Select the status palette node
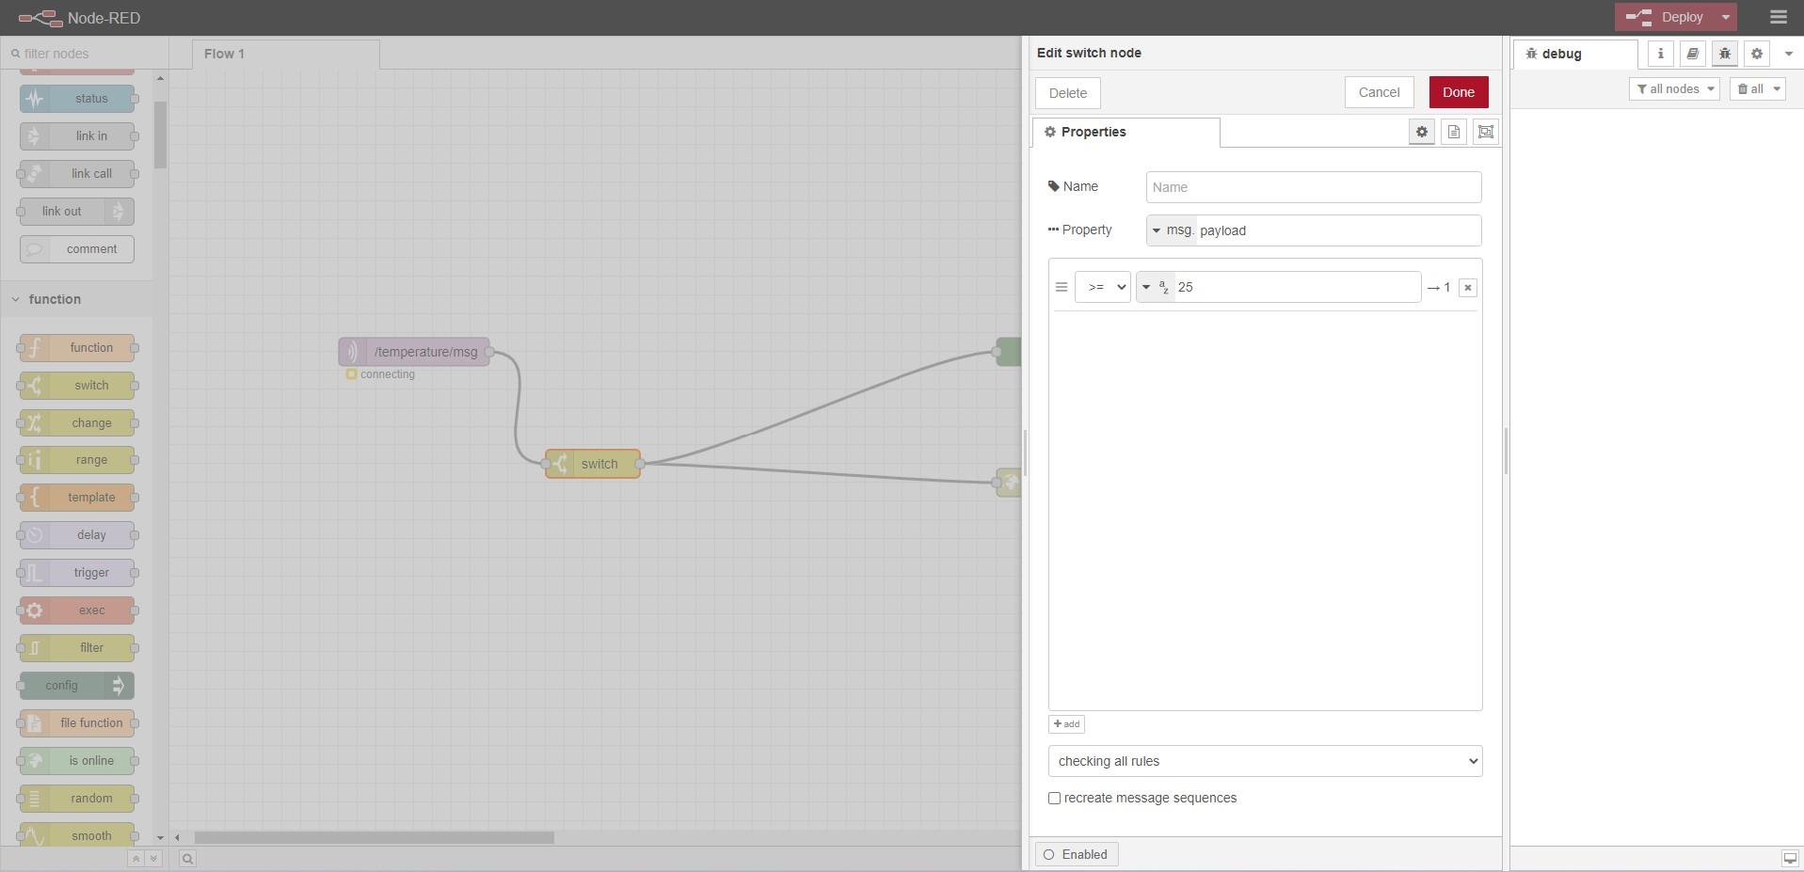 click(x=77, y=99)
